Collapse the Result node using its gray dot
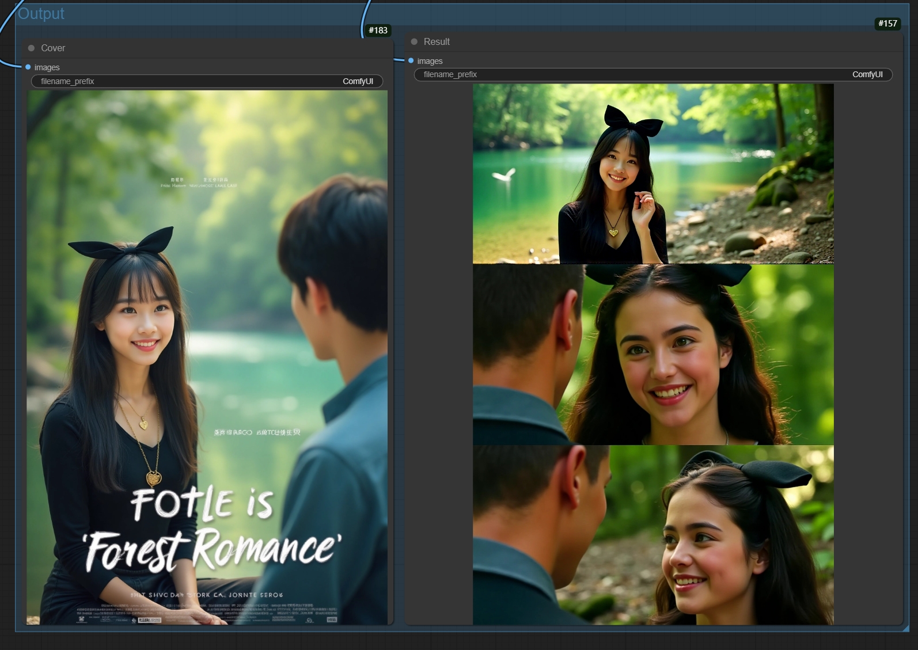 click(414, 42)
